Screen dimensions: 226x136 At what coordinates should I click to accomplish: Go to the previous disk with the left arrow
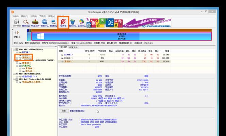point(15,33)
